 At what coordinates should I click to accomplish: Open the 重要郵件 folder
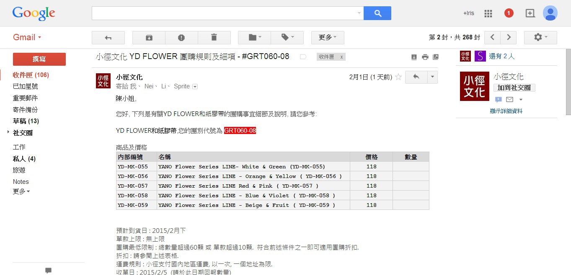[x=26, y=98]
